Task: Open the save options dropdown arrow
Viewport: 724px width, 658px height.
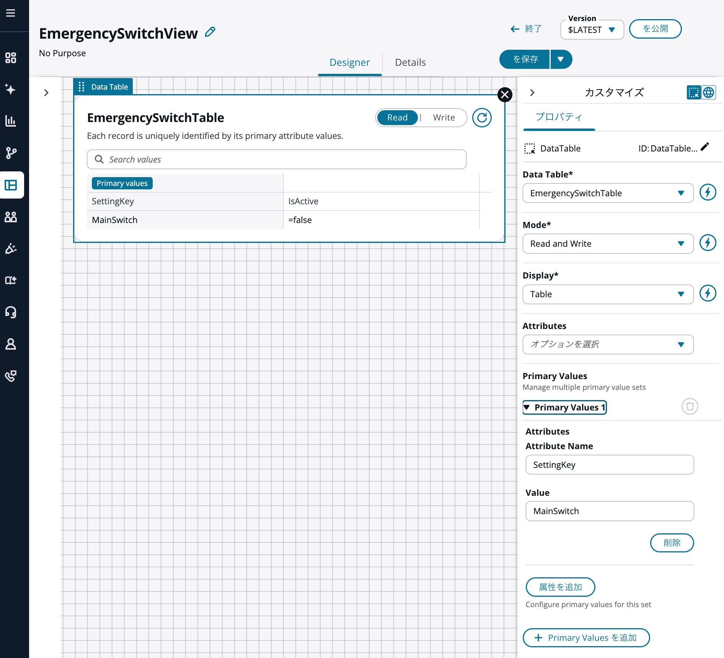Action: coord(561,59)
